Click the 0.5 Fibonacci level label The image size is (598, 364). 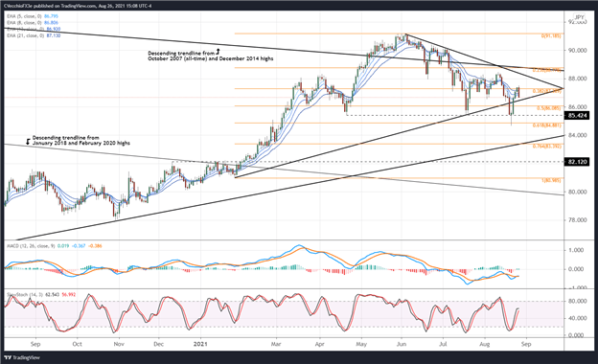coord(549,108)
